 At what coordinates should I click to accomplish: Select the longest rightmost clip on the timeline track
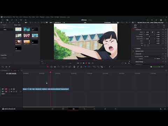click(x=58, y=89)
